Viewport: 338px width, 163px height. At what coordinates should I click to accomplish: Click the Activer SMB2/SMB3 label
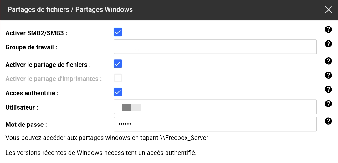coord(36,33)
